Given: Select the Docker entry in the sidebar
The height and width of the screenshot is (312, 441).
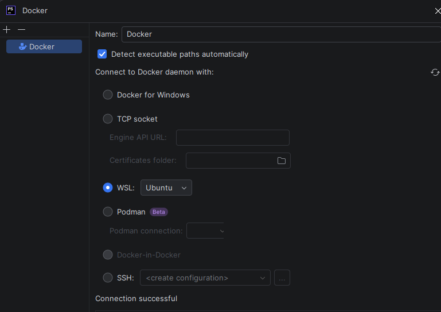Looking at the screenshot, I should coord(44,46).
